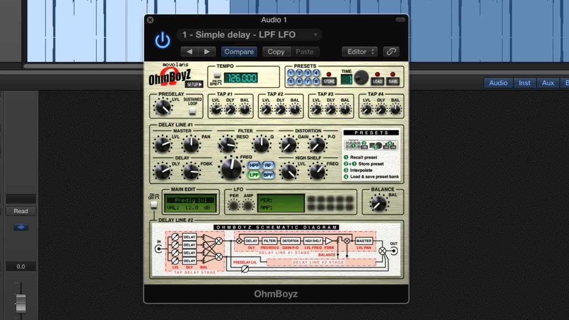569x320 pixels.
Task: Select the LPF filter type
Action: tap(254, 175)
